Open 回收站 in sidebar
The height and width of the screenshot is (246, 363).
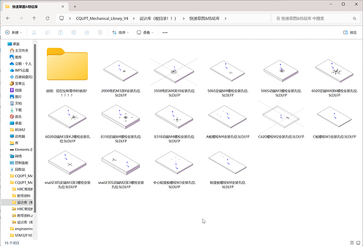pos(17,169)
